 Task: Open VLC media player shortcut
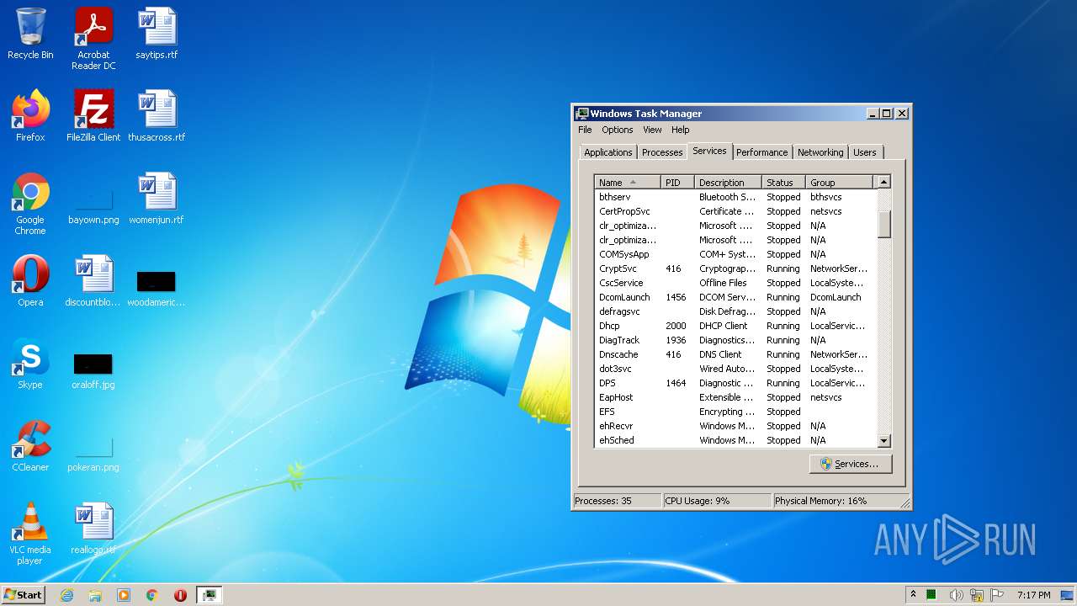click(x=30, y=534)
